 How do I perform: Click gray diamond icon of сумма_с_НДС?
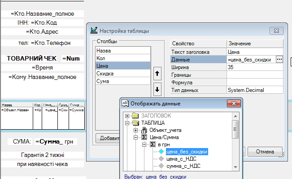[x=161, y=166]
